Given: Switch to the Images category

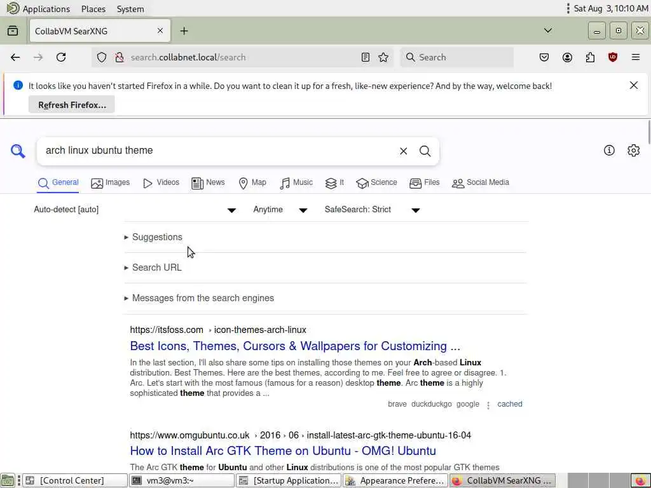Looking at the screenshot, I should point(111,182).
